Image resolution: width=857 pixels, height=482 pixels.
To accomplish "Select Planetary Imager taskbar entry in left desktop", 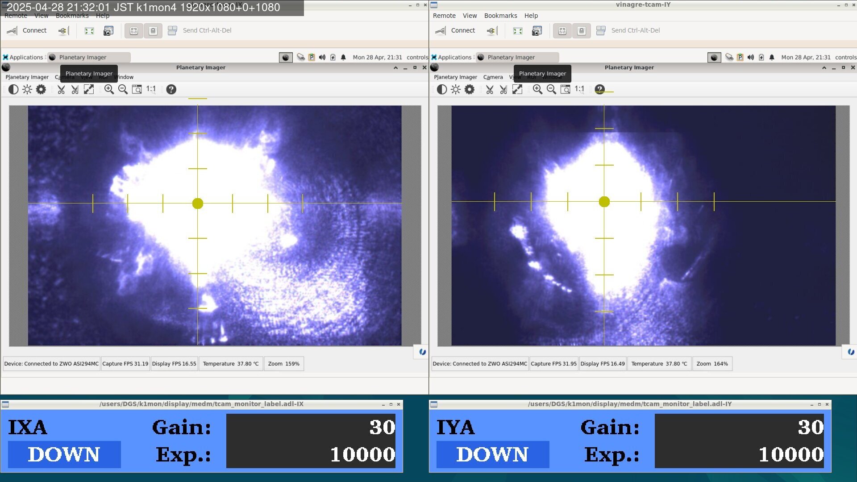I will click(x=89, y=57).
